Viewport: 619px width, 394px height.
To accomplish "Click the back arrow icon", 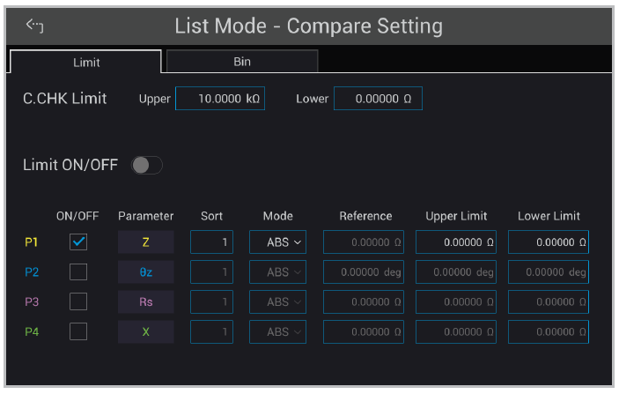I will (35, 26).
